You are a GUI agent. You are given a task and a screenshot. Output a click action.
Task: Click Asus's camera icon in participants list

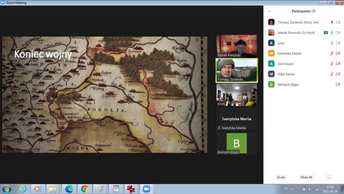[x=338, y=43]
